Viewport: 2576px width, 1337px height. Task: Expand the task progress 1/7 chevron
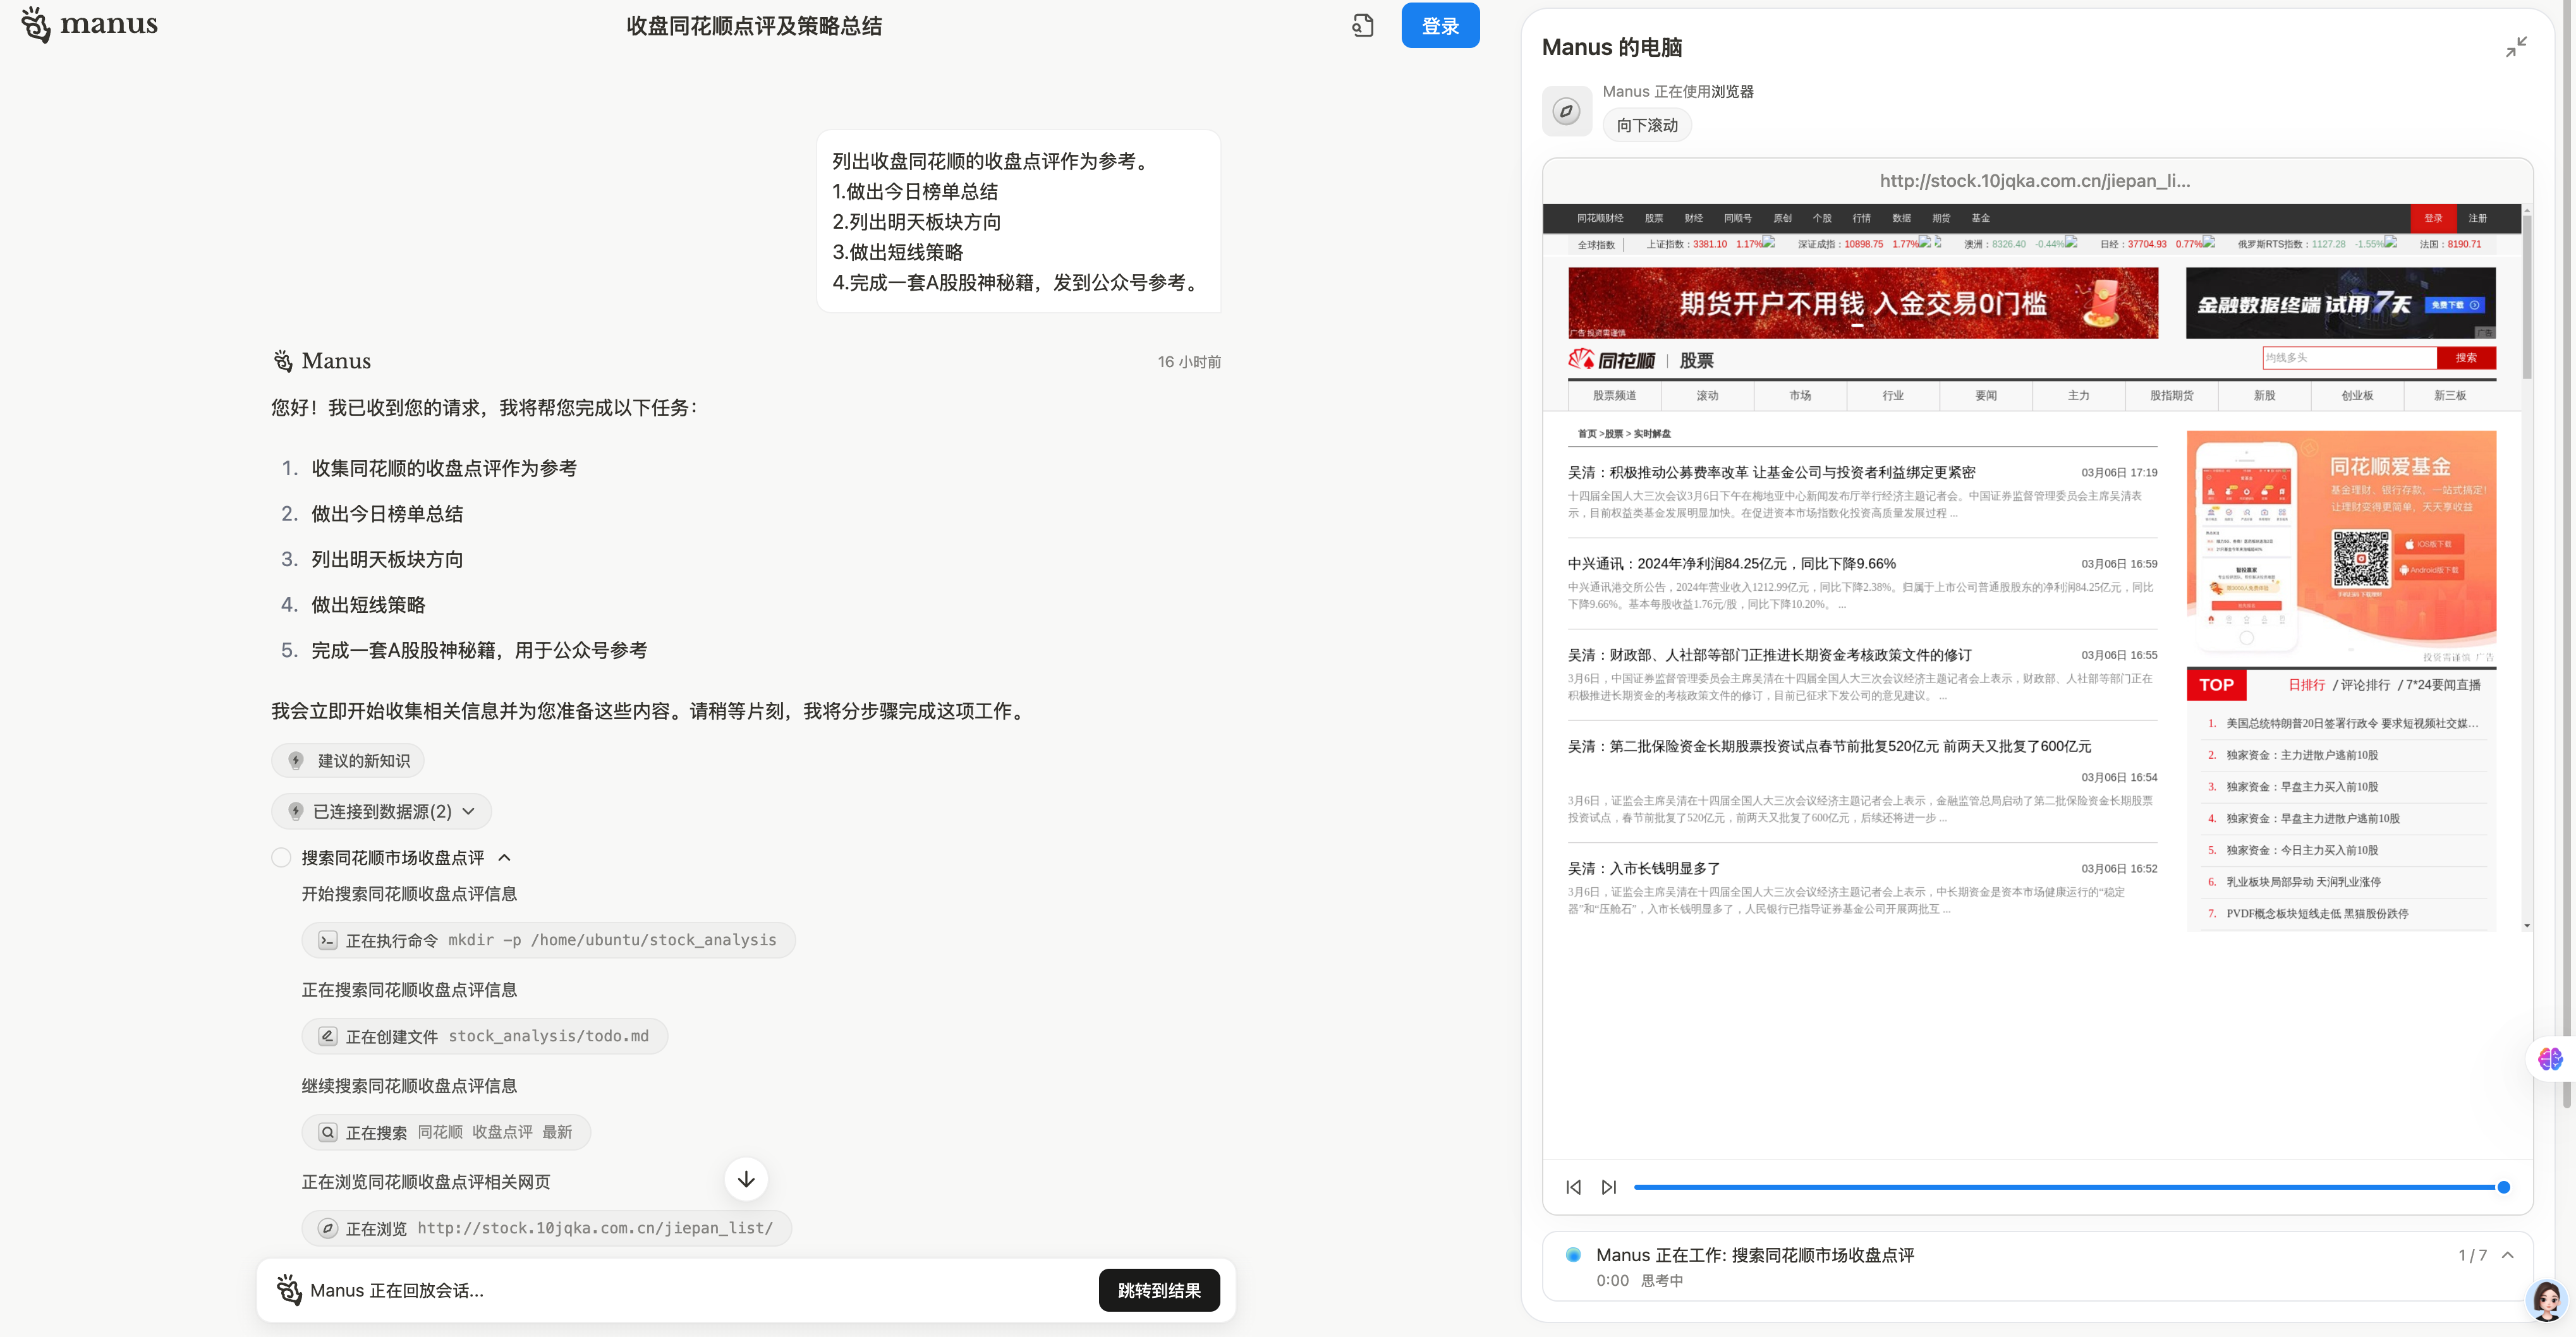(2508, 1255)
